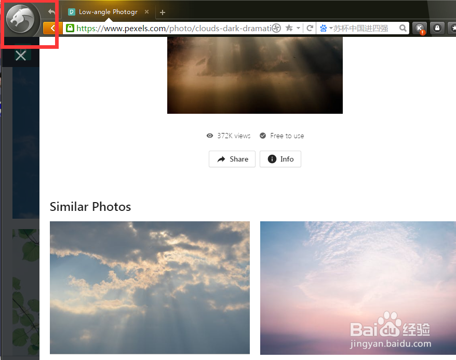Viewport: 456px width, 360px height.
Task: Click the lock extension icon
Action: 437,28
